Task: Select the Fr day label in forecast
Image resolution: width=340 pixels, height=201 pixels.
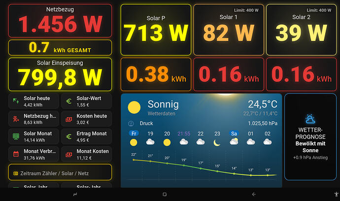Action: (x=134, y=134)
